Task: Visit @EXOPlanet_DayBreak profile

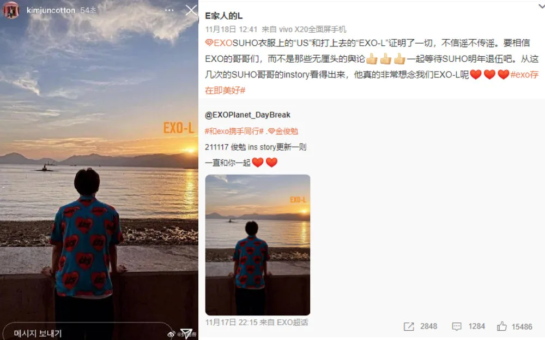Action: (x=247, y=115)
